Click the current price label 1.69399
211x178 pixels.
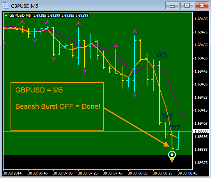[x=201, y=131]
